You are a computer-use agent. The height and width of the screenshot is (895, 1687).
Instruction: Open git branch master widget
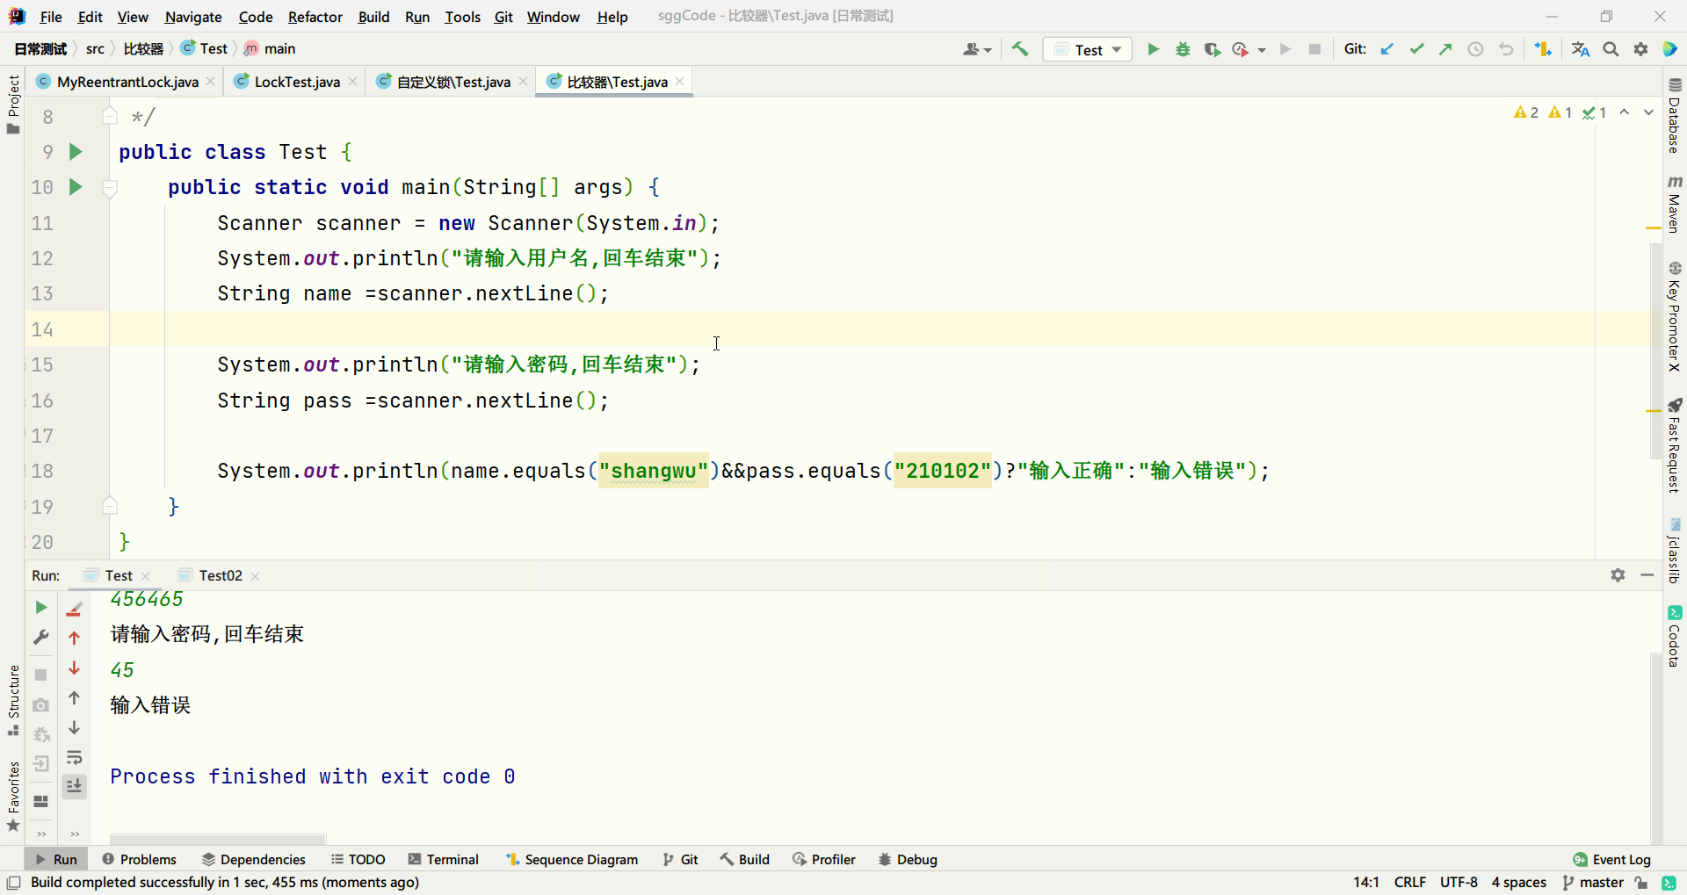[x=1593, y=882]
